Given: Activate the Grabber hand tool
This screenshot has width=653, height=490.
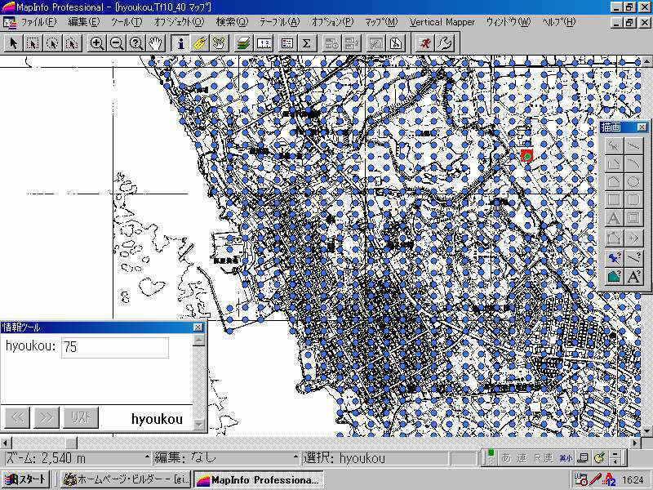Looking at the screenshot, I should point(155,43).
